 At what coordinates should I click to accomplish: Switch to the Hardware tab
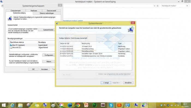34,11
